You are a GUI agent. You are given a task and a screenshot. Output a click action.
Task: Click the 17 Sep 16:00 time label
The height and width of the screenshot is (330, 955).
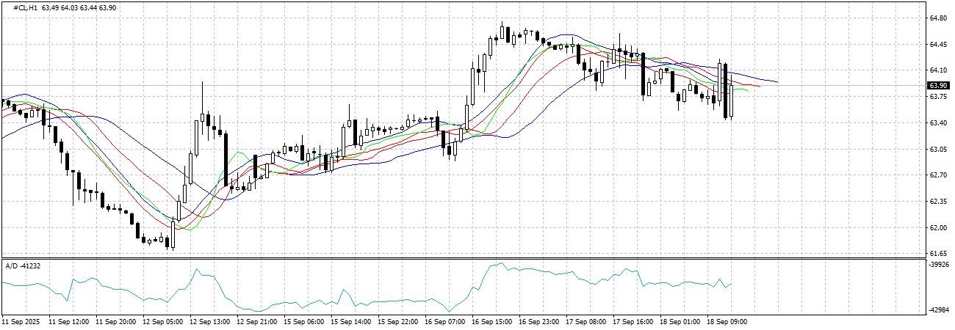point(633,322)
